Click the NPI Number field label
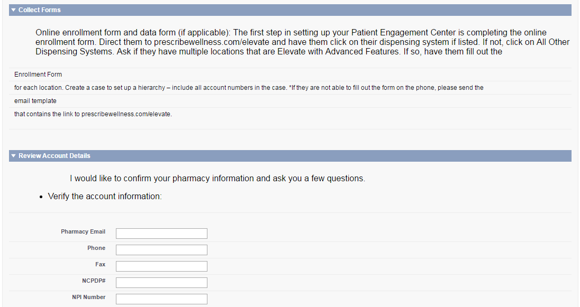 point(88,297)
